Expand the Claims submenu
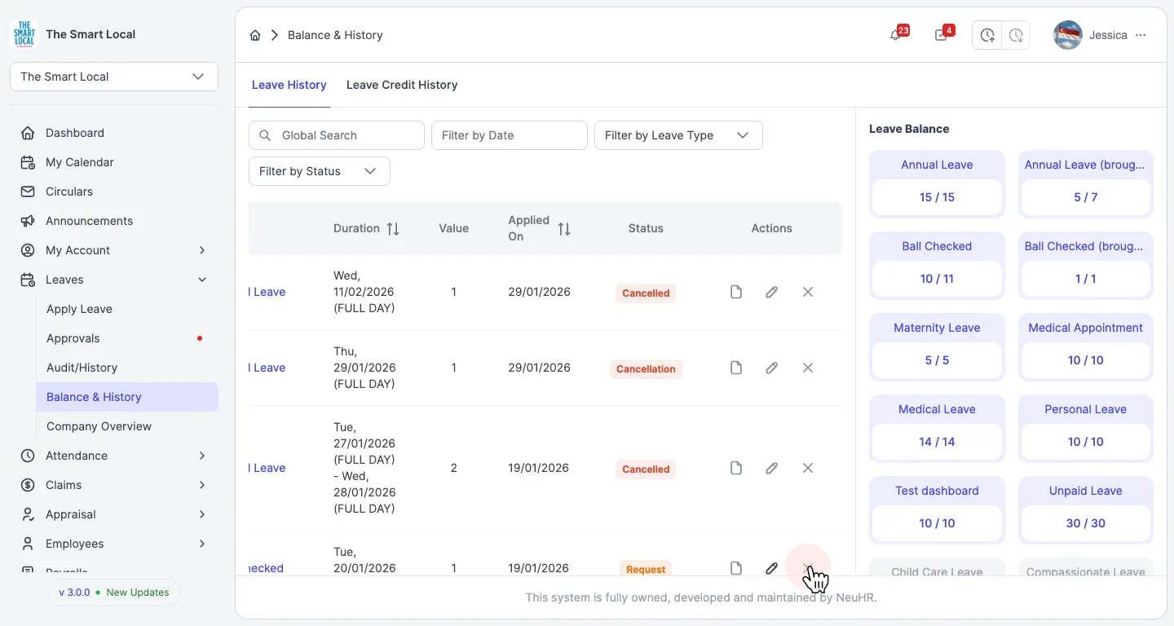 [x=202, y=485]
